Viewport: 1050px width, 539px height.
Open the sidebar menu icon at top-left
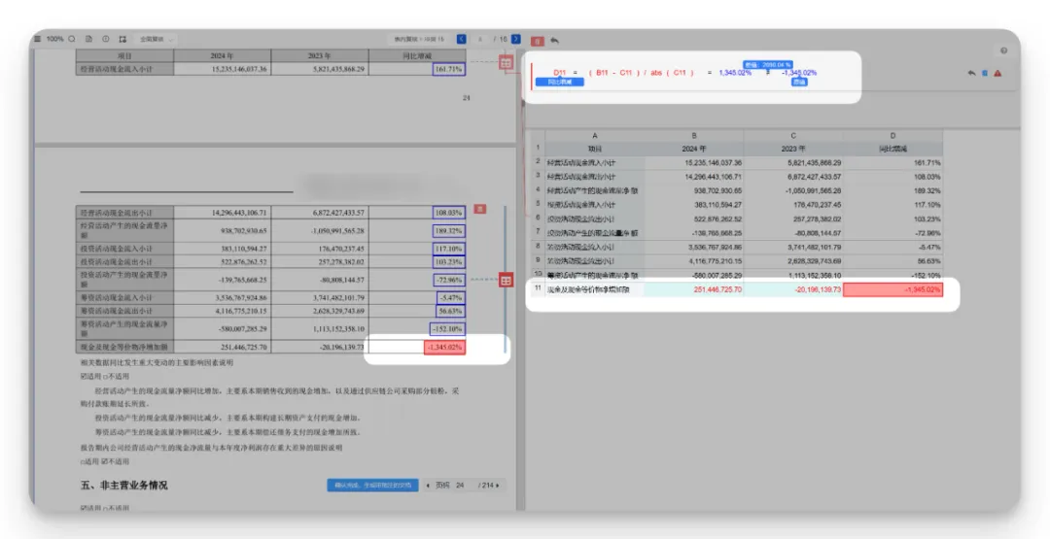click(x=37, y=39)
